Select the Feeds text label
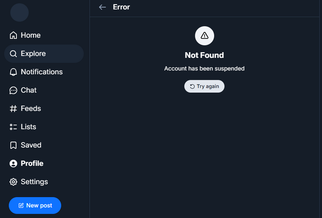This screenshot has width=322, height=218. (x=31, y=108)
